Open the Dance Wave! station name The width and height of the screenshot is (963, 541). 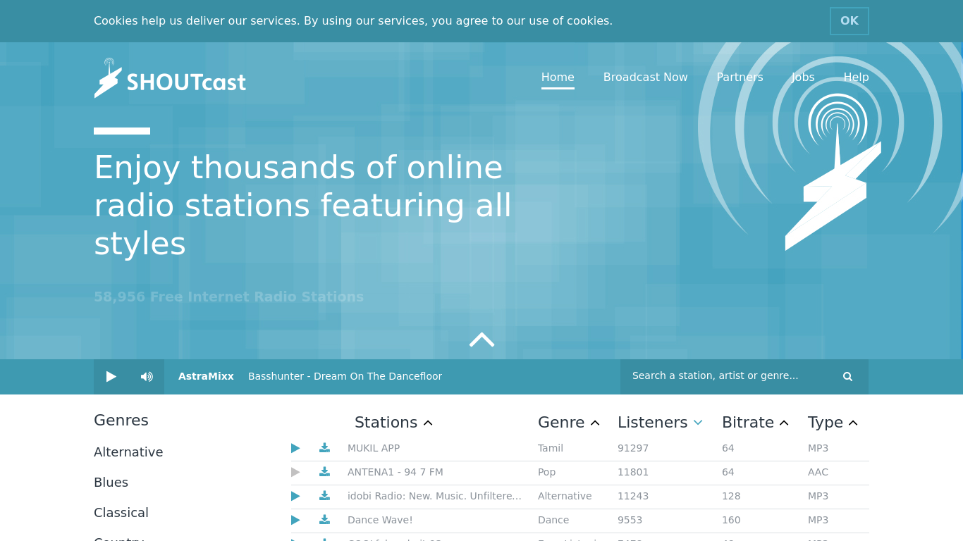pyautogui.click(x=380, y=520)
